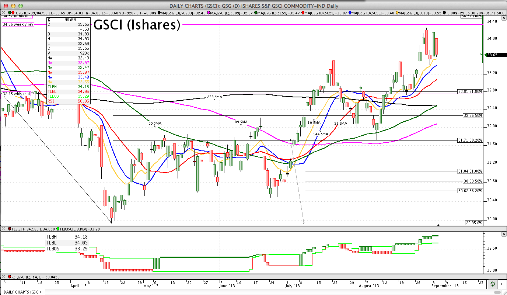Click the green TLBOSC indicator dot
507x295 pixels.
(59, 229)
